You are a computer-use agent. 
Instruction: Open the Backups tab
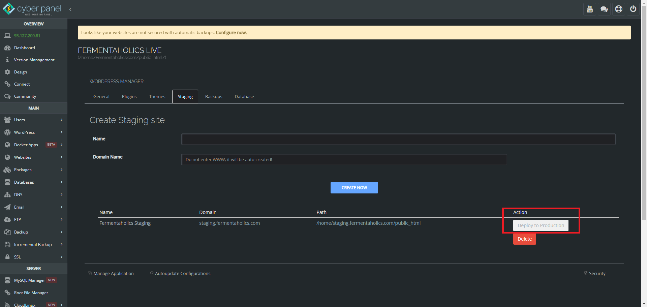214,96
